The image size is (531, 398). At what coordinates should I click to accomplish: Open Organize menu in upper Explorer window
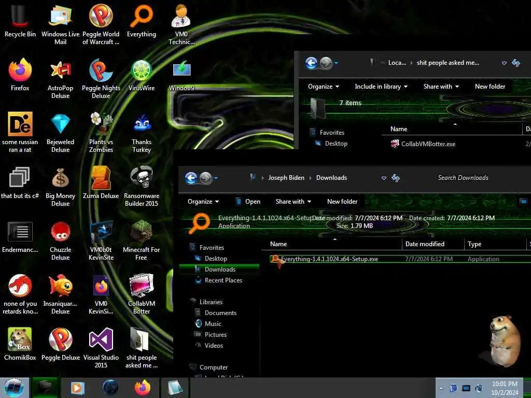pyautogui.click(x=324, y=87)
